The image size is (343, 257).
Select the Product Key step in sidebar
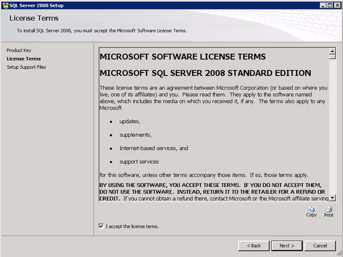[19, 50]
